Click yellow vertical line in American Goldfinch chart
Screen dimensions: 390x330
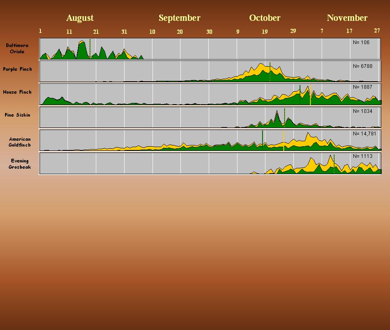click(x=284, y=140)
